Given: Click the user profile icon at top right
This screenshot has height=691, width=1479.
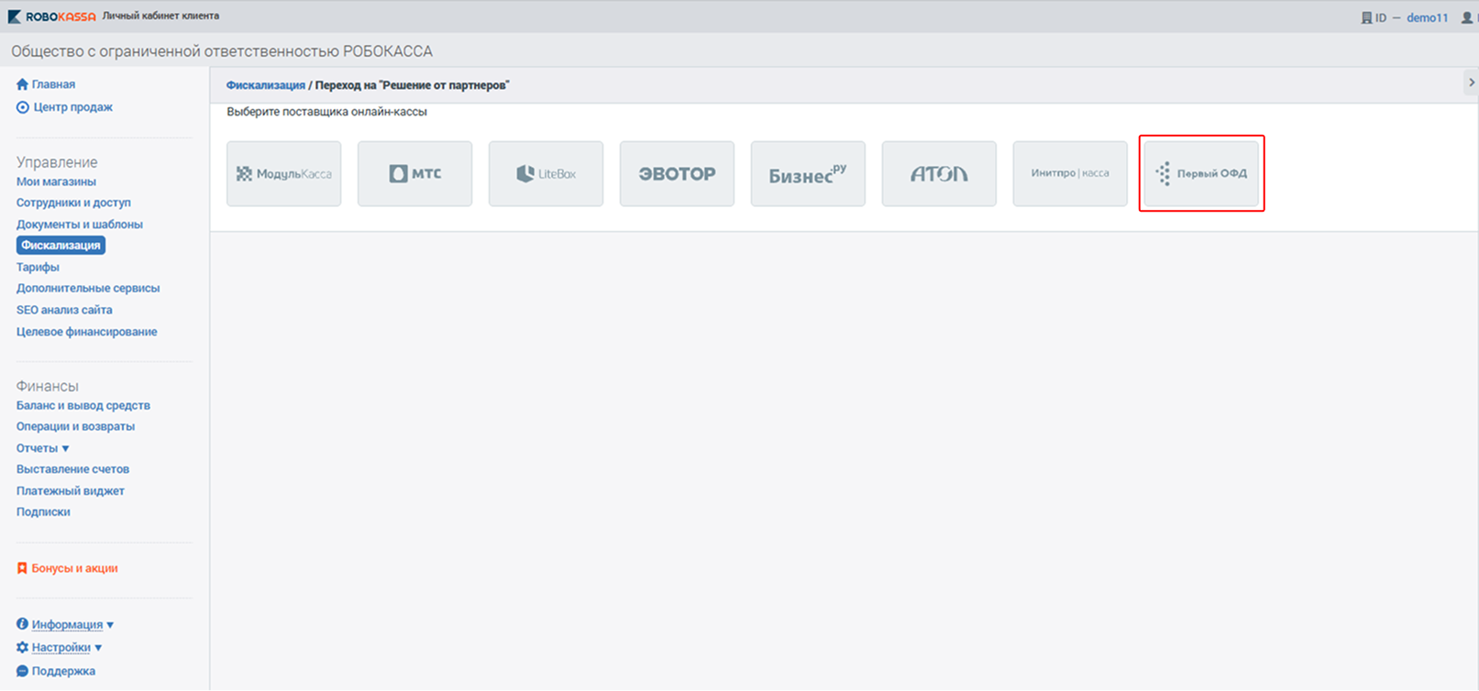Looking at the screenshot, I should coord(1467,17).
